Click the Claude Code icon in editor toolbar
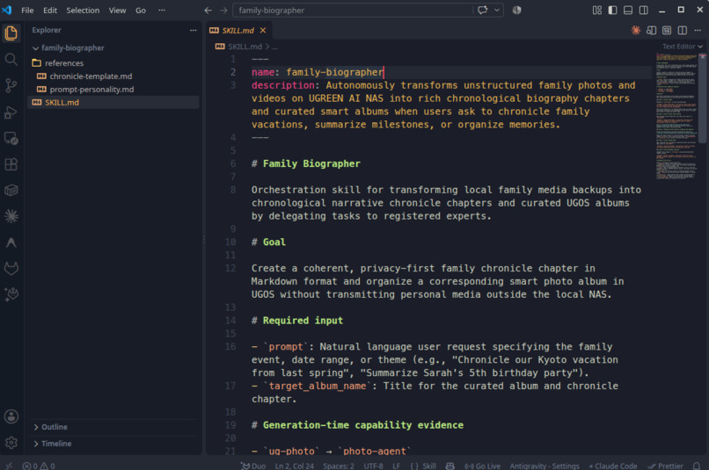Image resolution: width=709 pixels, height=470 pixels. pyautogui.click(x=636, y=30)
